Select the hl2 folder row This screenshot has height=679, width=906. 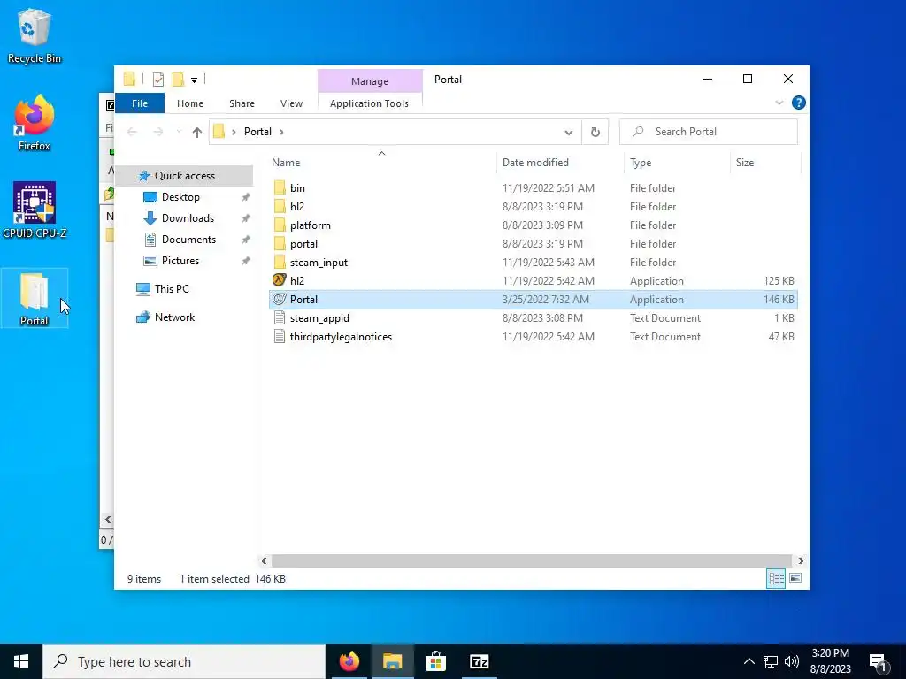[534, 206]
